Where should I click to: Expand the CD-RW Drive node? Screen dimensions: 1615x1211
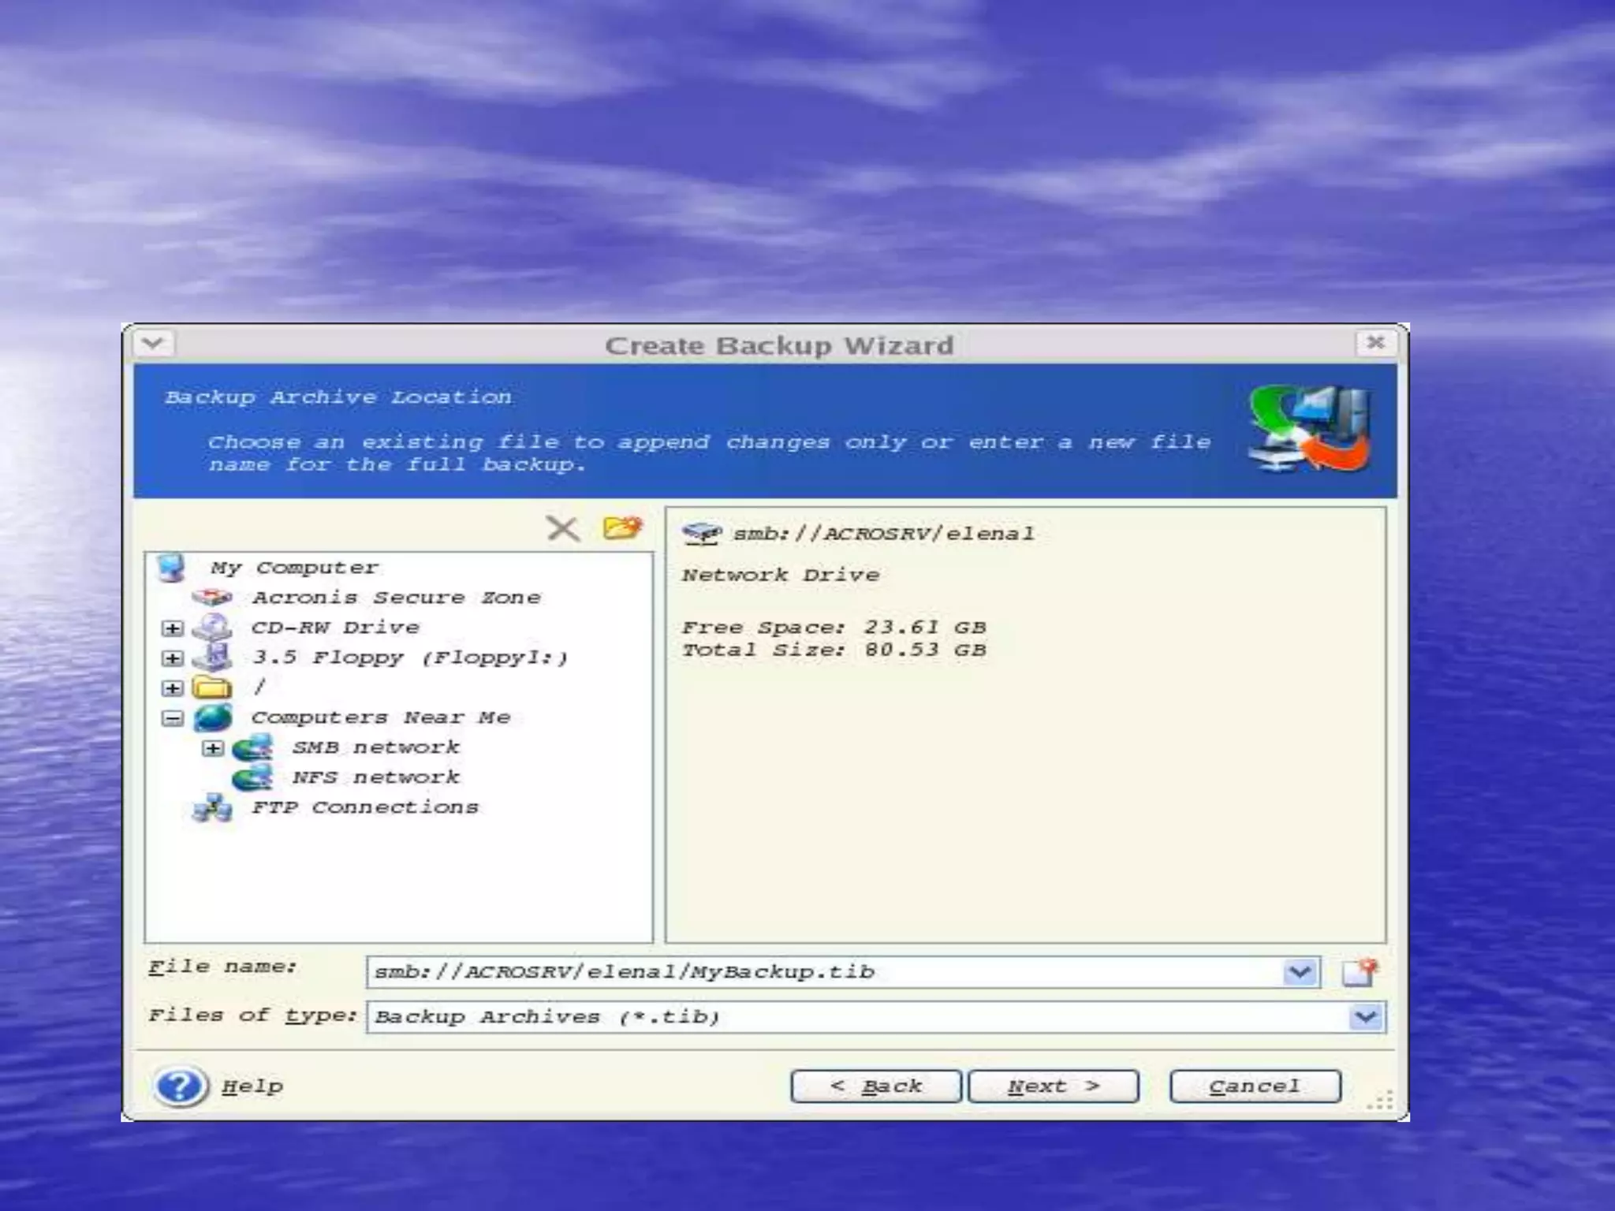[172, 628]
